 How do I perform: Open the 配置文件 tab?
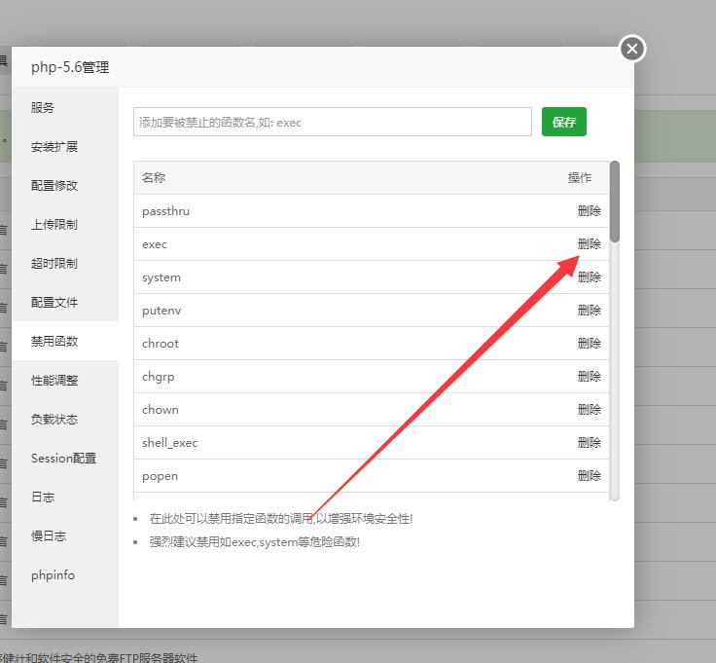(x=54, y=303)
